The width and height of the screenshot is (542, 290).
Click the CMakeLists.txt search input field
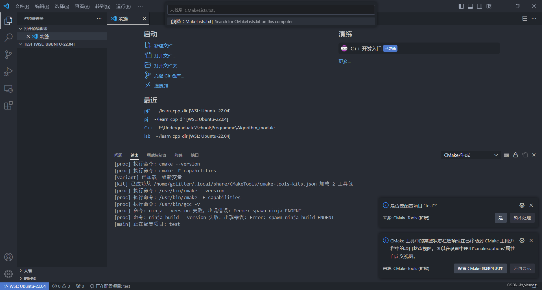(271, 10)
